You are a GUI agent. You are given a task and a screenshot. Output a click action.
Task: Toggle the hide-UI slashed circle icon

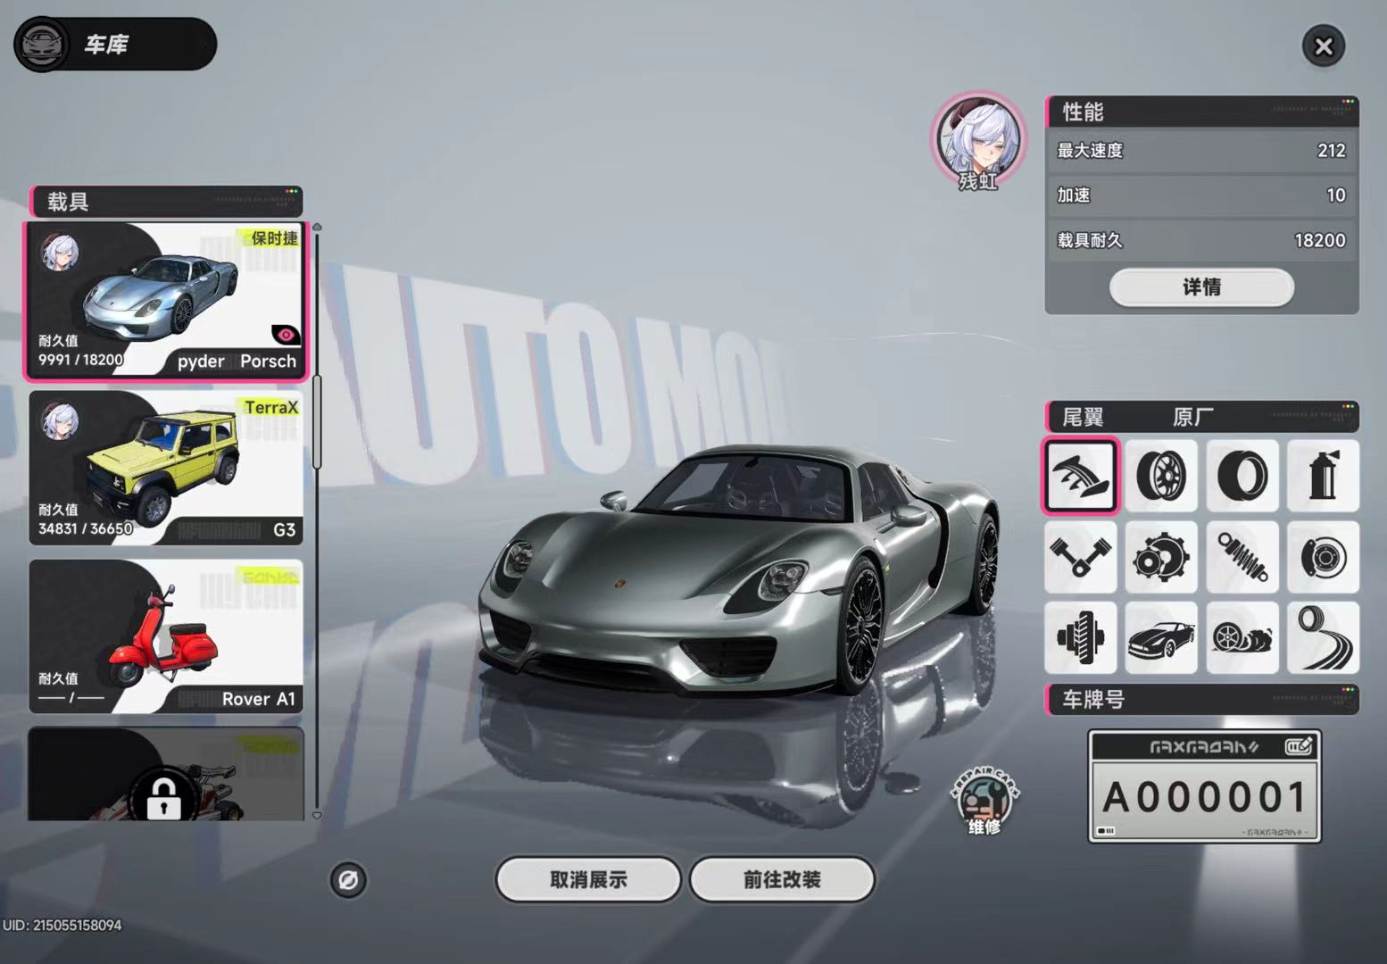[x=348, y=880]
